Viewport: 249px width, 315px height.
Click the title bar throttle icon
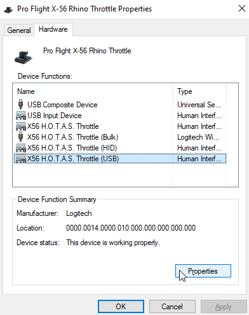(x=8, y=10)
